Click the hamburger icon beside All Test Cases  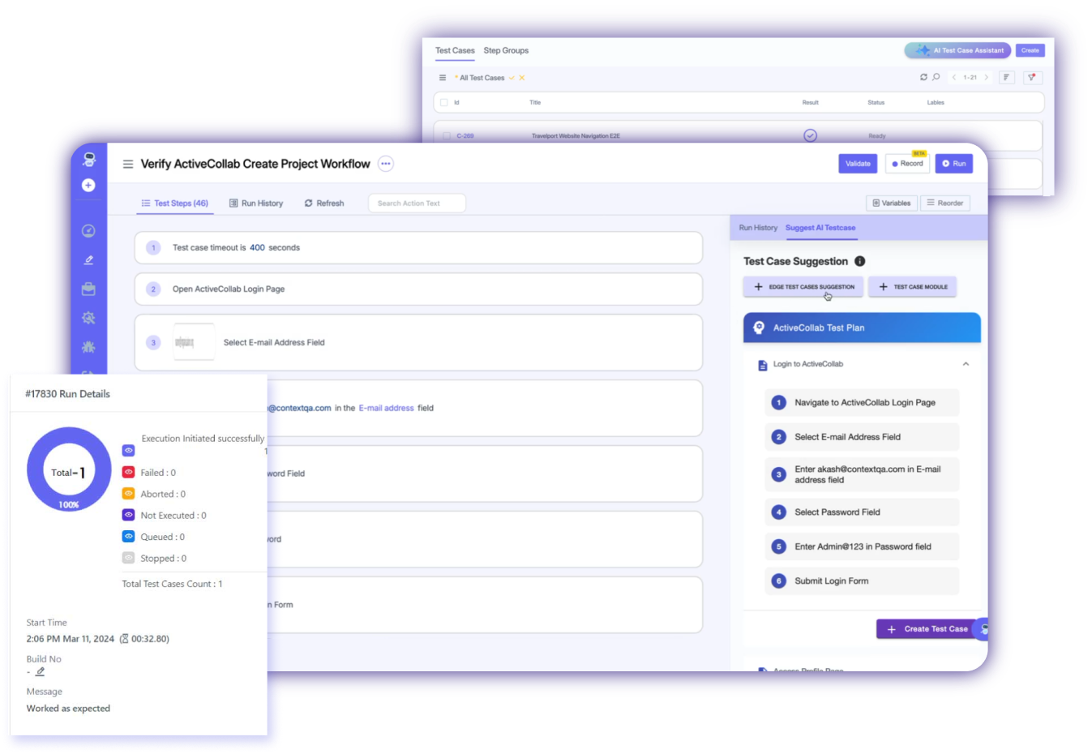443,78
